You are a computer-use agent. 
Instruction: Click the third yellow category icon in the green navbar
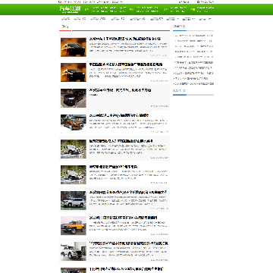(x=165, y=9)
